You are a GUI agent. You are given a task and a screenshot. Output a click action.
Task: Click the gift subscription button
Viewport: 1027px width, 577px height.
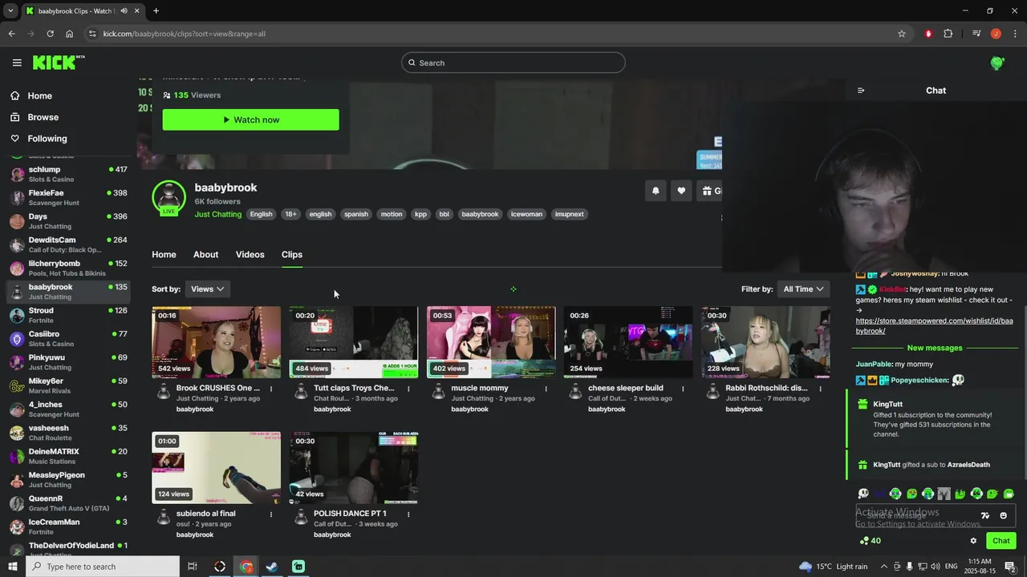[709, 191]
